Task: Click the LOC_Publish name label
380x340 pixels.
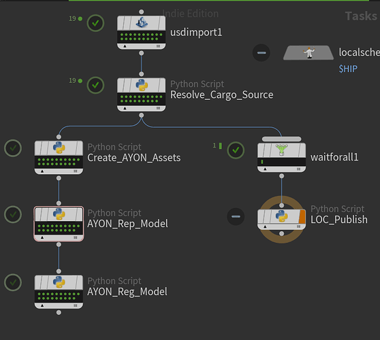Action: click(x=339, y=220)
